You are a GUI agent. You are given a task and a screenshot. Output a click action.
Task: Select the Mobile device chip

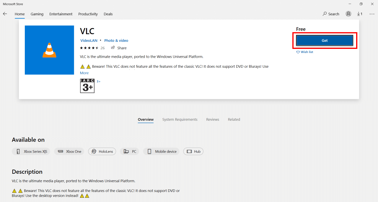[161, 151]
